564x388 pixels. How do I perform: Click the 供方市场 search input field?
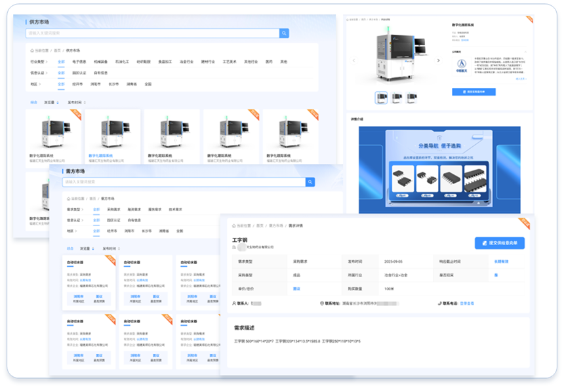[x=153, y=33]
